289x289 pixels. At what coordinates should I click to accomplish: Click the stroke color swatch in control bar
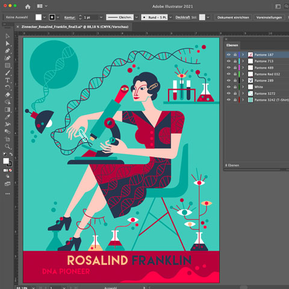[x=52, y=17]
